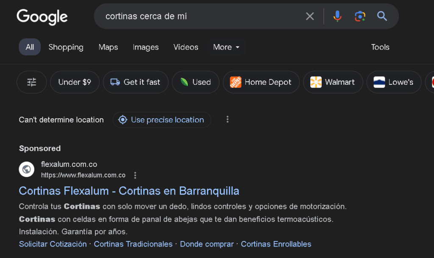Switch to the Maps tab
The width and height of the screenshot is (434, 258).
click(x=108, y=47)
